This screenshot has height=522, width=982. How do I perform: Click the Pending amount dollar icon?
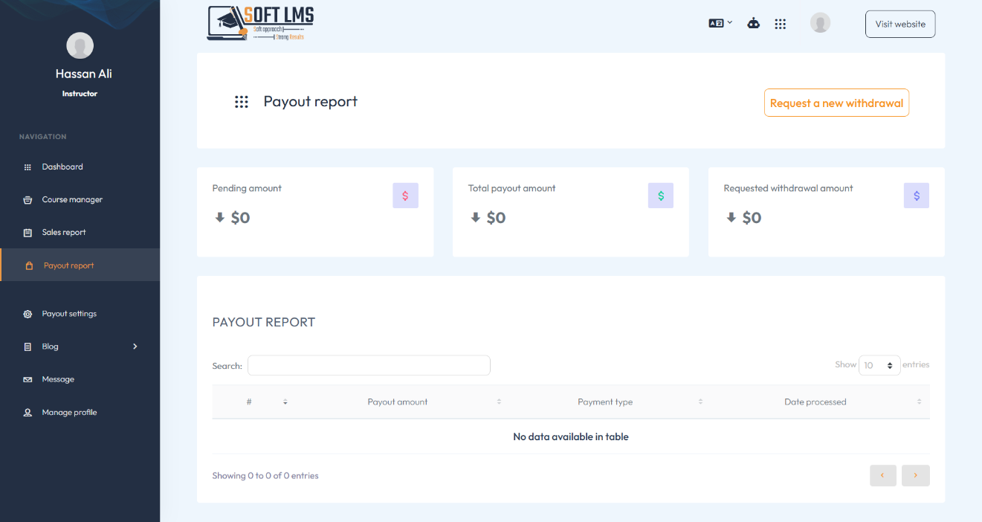(405, 196)
